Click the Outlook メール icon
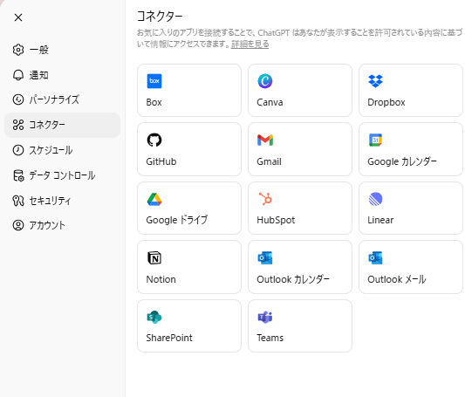This screenshot has width=465, height=397. (x=375, y=258)
